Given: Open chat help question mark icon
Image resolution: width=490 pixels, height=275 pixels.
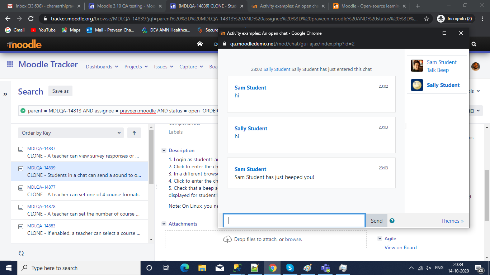Looking at the screenshot, I should pos(392,221).
